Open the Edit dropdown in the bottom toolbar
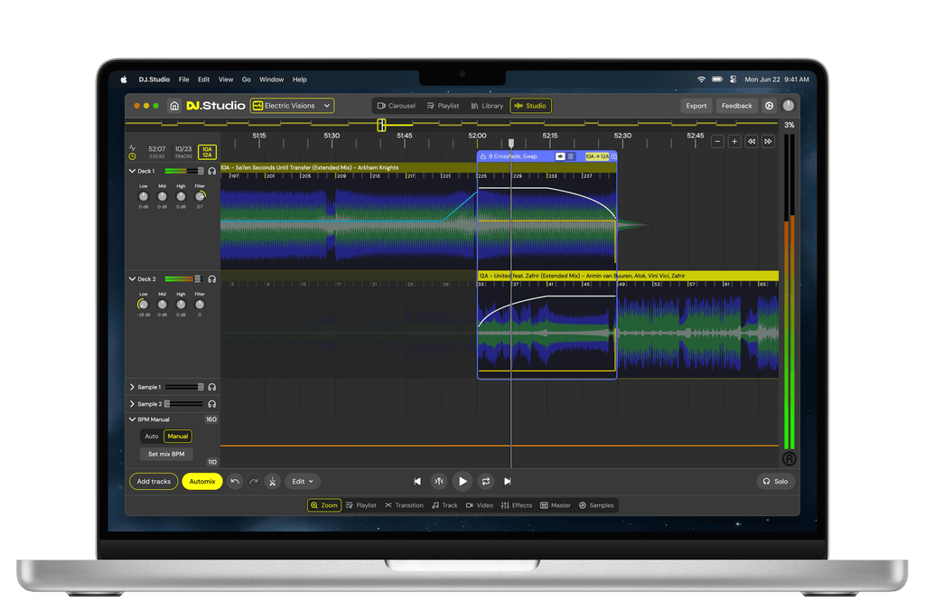 [x=303, y=482]
